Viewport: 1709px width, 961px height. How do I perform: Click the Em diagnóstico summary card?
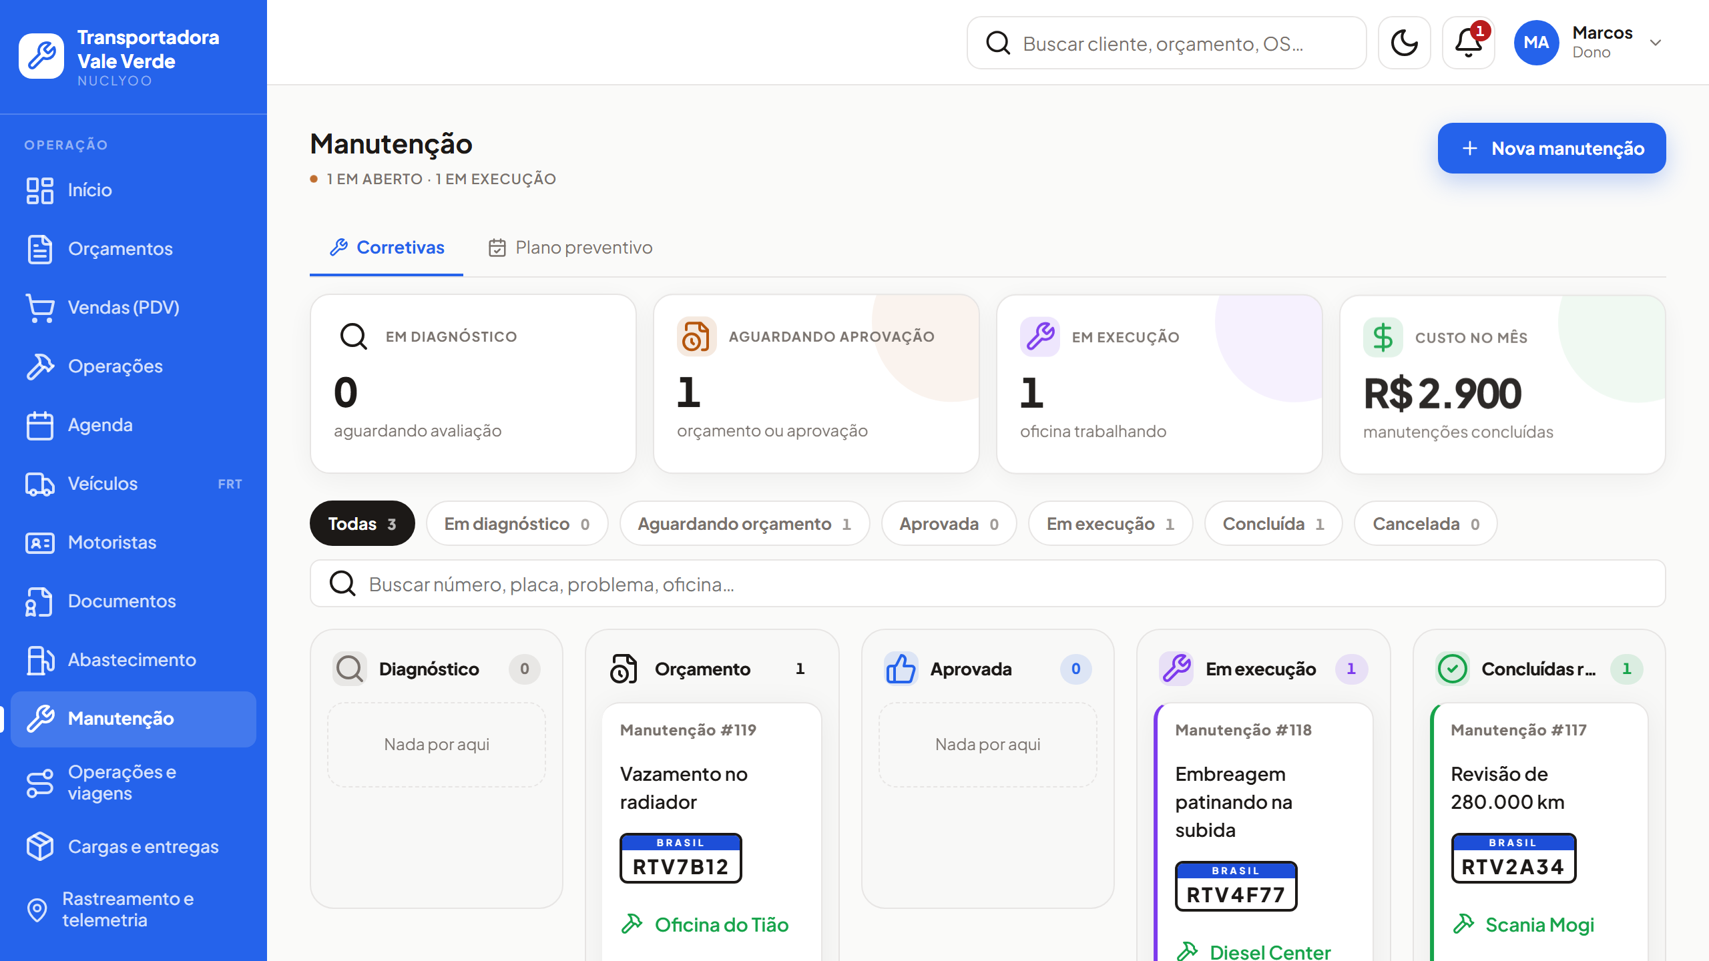473,384
